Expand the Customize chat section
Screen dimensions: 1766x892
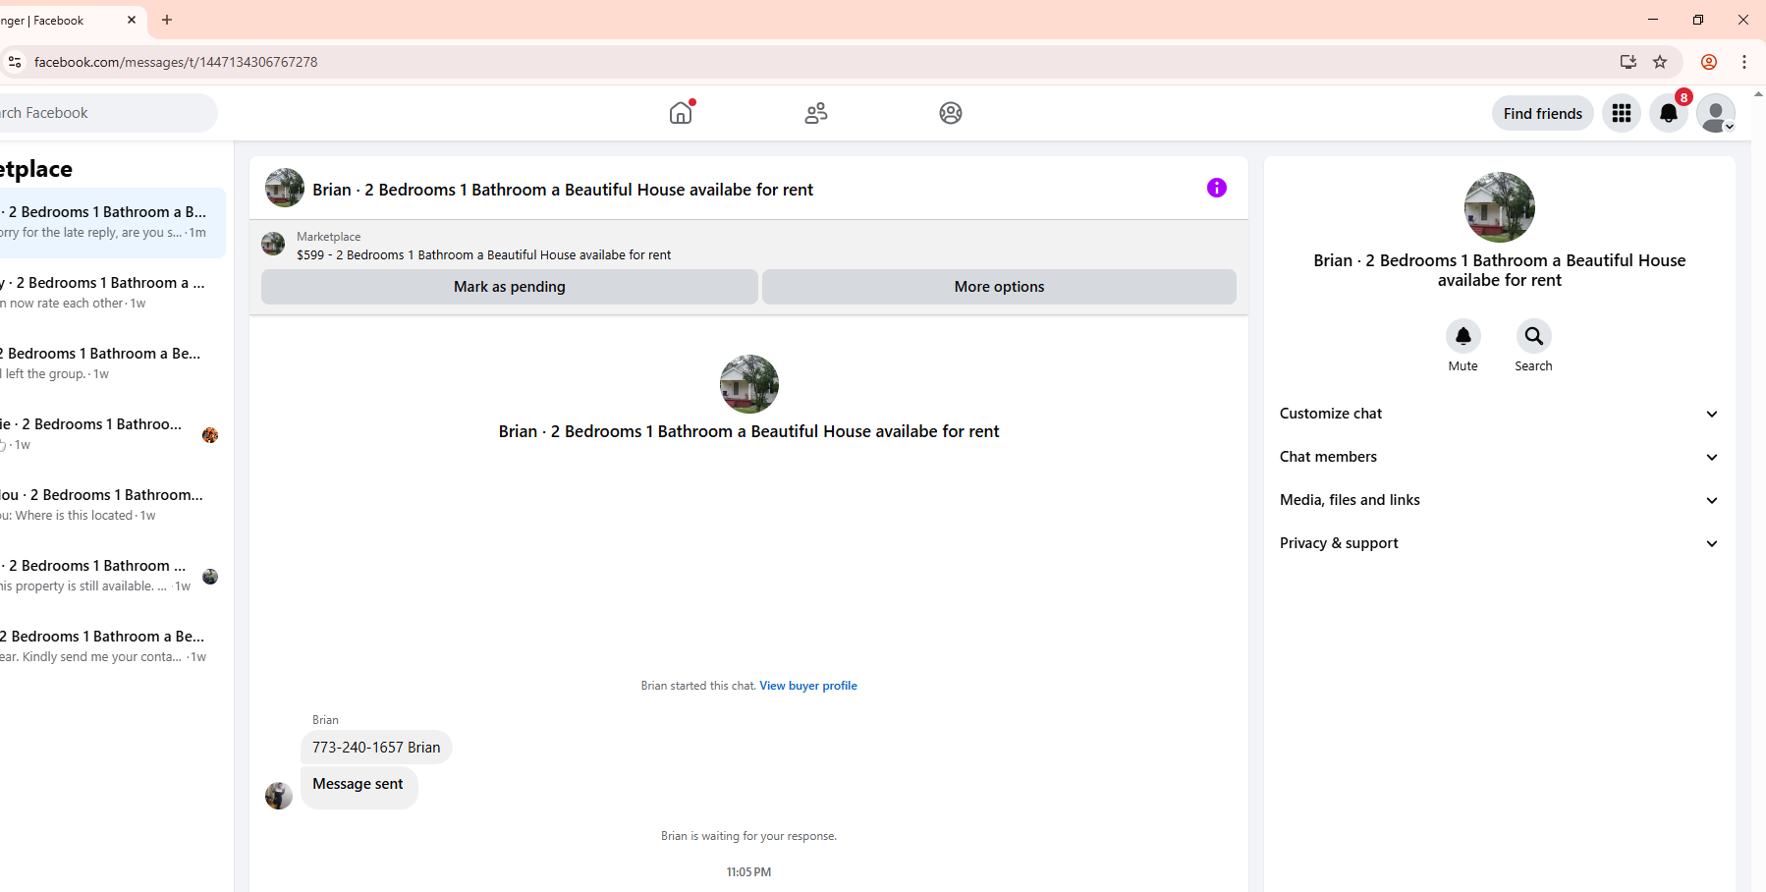1499,414
